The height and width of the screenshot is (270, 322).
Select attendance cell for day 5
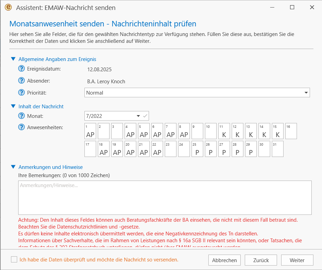[x=144, y=131]
